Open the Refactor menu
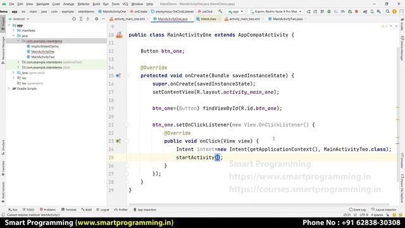Image resolution: width=405 pixels, height=228 pixels. (x=84, y=4)
